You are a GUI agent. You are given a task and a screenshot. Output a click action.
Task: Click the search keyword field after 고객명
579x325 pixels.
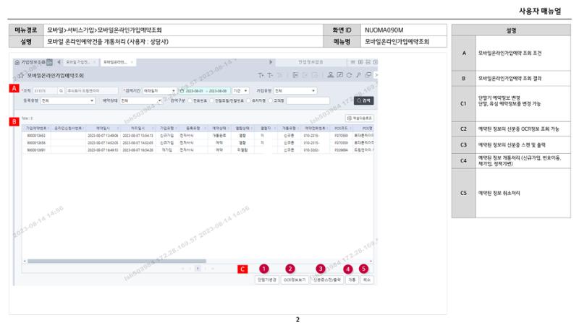[x=308, y=100]
